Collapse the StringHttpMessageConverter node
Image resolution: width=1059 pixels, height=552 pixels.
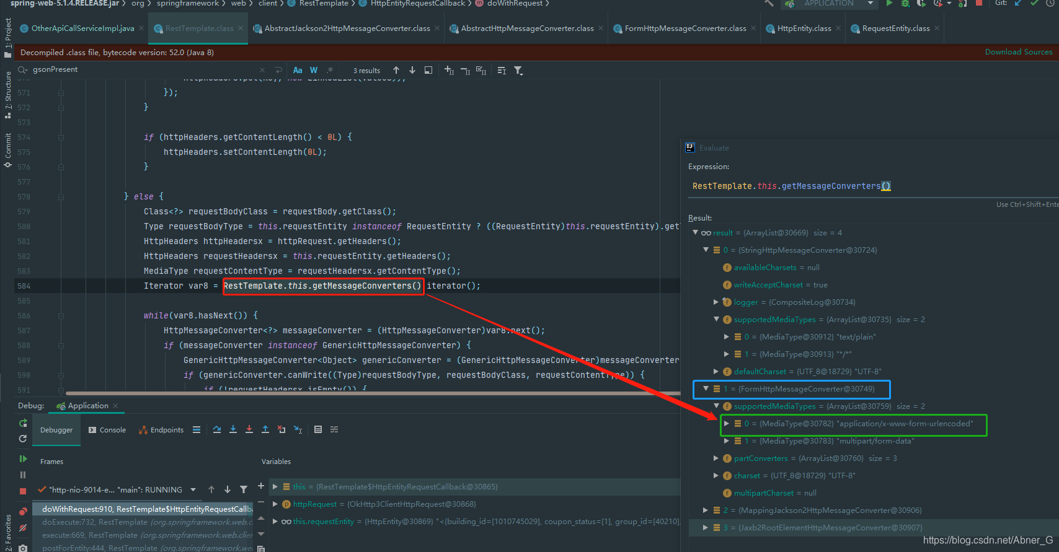[x=706, y=250]
